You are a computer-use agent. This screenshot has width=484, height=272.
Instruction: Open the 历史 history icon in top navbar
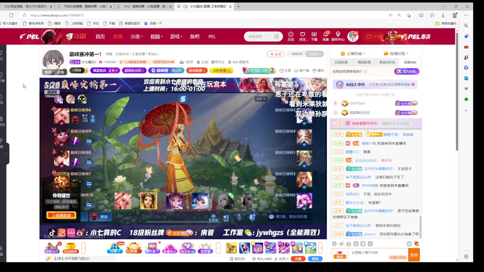[291, 35]
